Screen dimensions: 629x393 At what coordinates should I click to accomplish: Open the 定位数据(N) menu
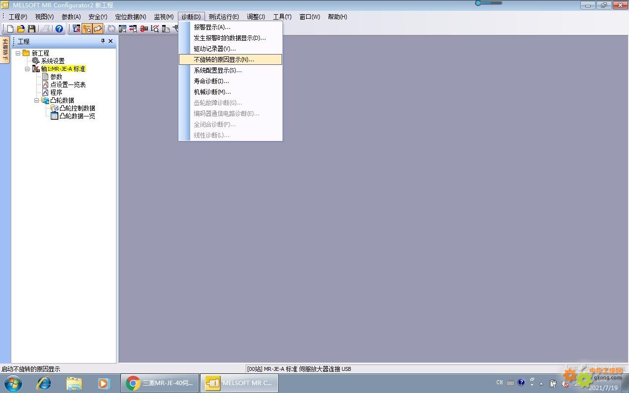131,17
